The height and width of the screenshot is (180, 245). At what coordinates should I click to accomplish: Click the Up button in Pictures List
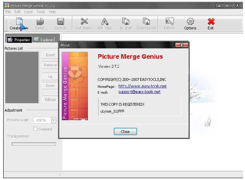click(50, 77)
